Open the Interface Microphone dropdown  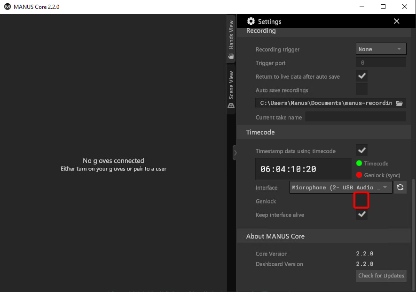point(341,187)
